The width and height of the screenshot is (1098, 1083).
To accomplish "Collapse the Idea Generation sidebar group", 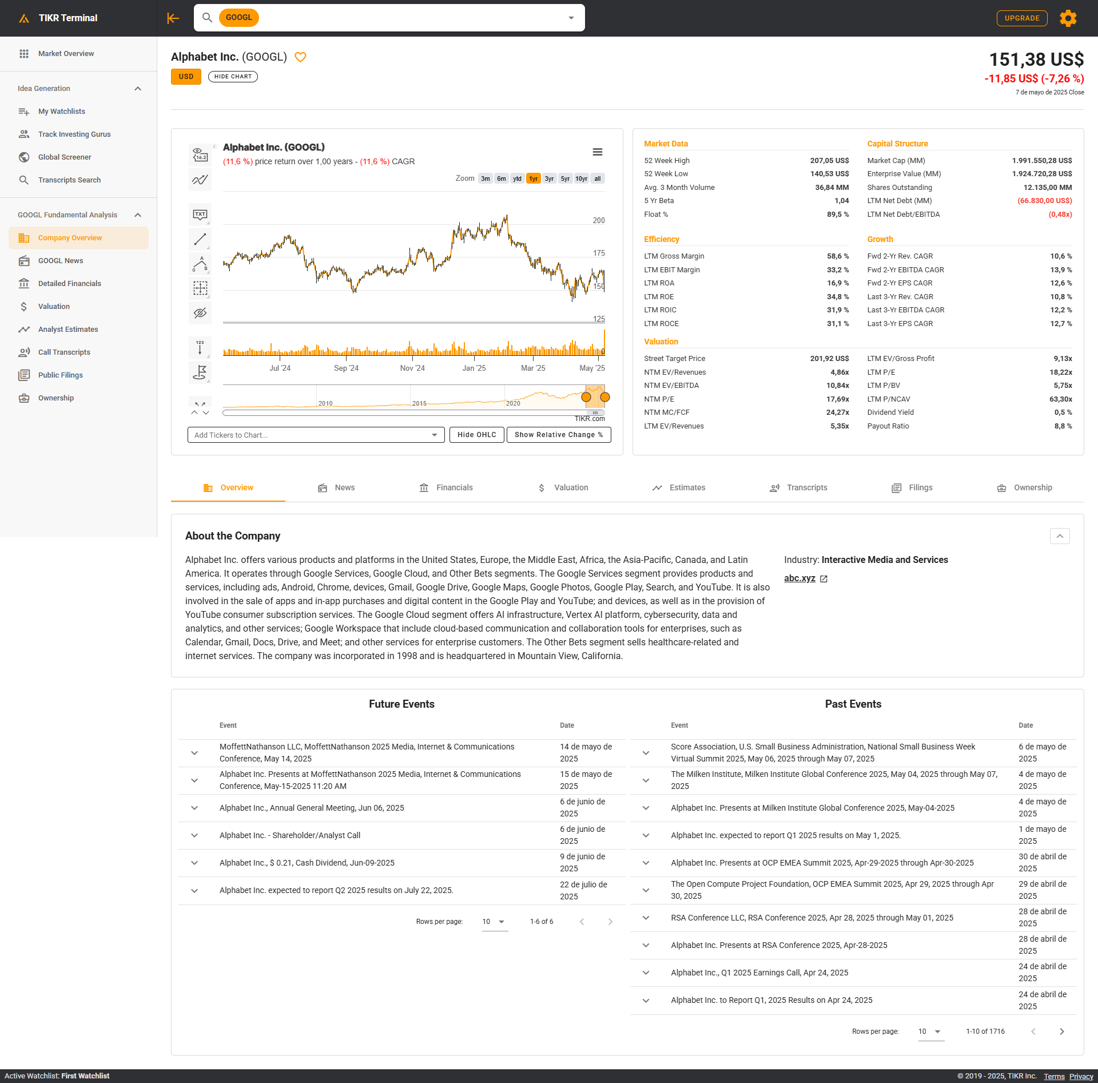I will pos(138,89).
